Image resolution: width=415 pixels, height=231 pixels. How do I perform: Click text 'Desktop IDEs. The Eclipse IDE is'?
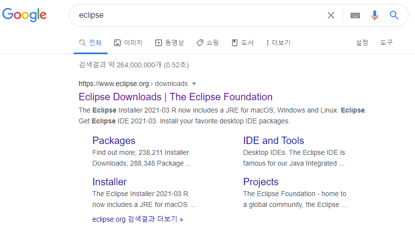point(294,152)
